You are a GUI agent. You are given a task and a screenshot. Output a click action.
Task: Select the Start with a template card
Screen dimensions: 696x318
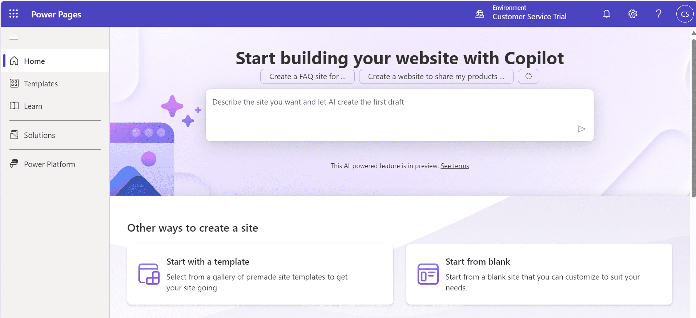click(x=260, y=274)
